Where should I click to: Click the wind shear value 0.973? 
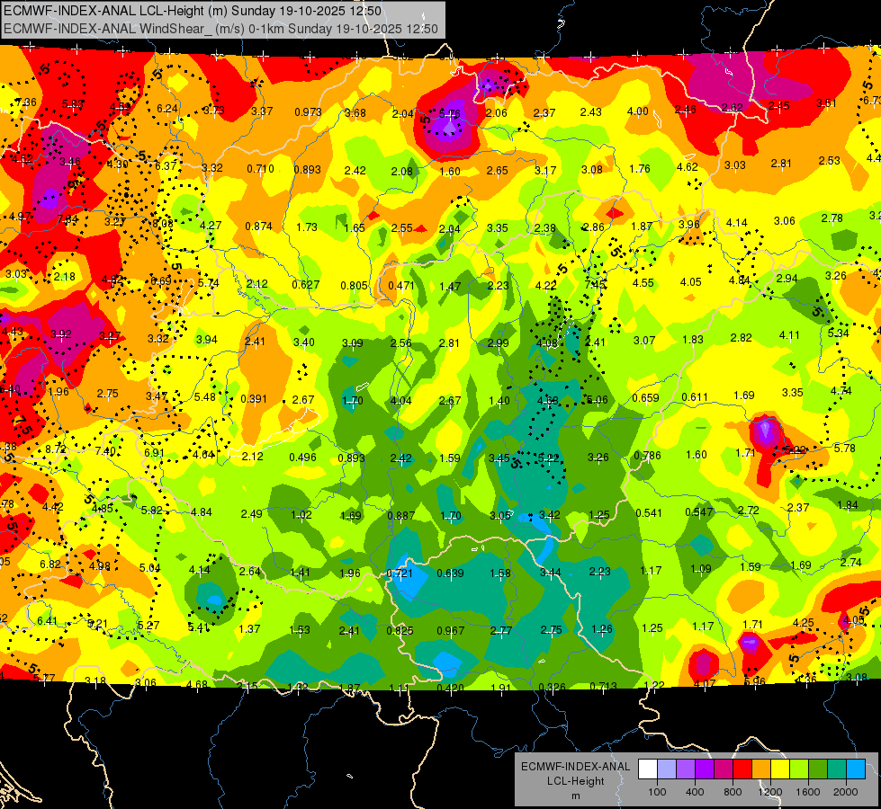pyautogui.click(x=308, y=111)
